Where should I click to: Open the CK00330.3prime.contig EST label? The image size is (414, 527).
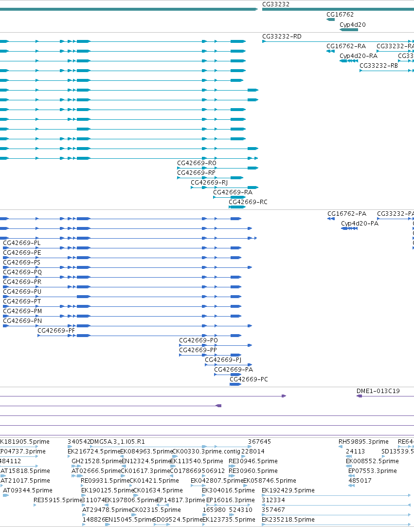pyautogui.click(x=206, y=452)
